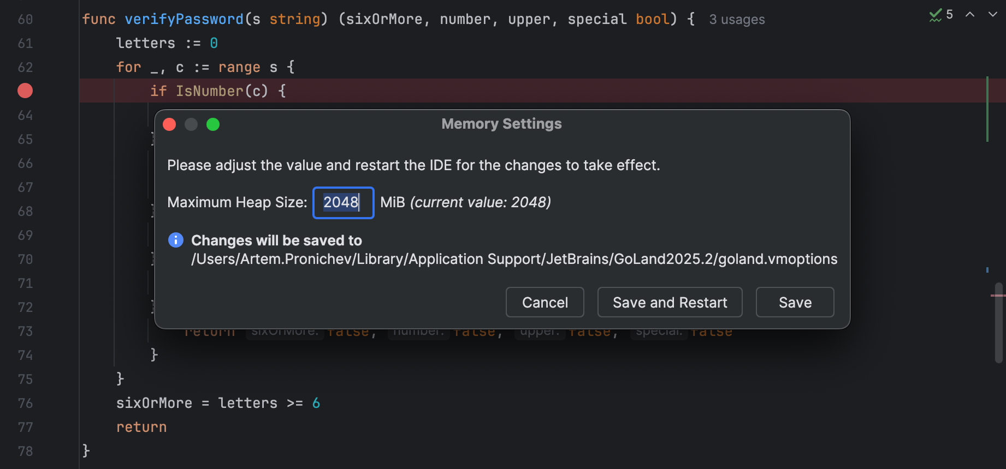Click the red error stripe mark on scrollbar

998,296
